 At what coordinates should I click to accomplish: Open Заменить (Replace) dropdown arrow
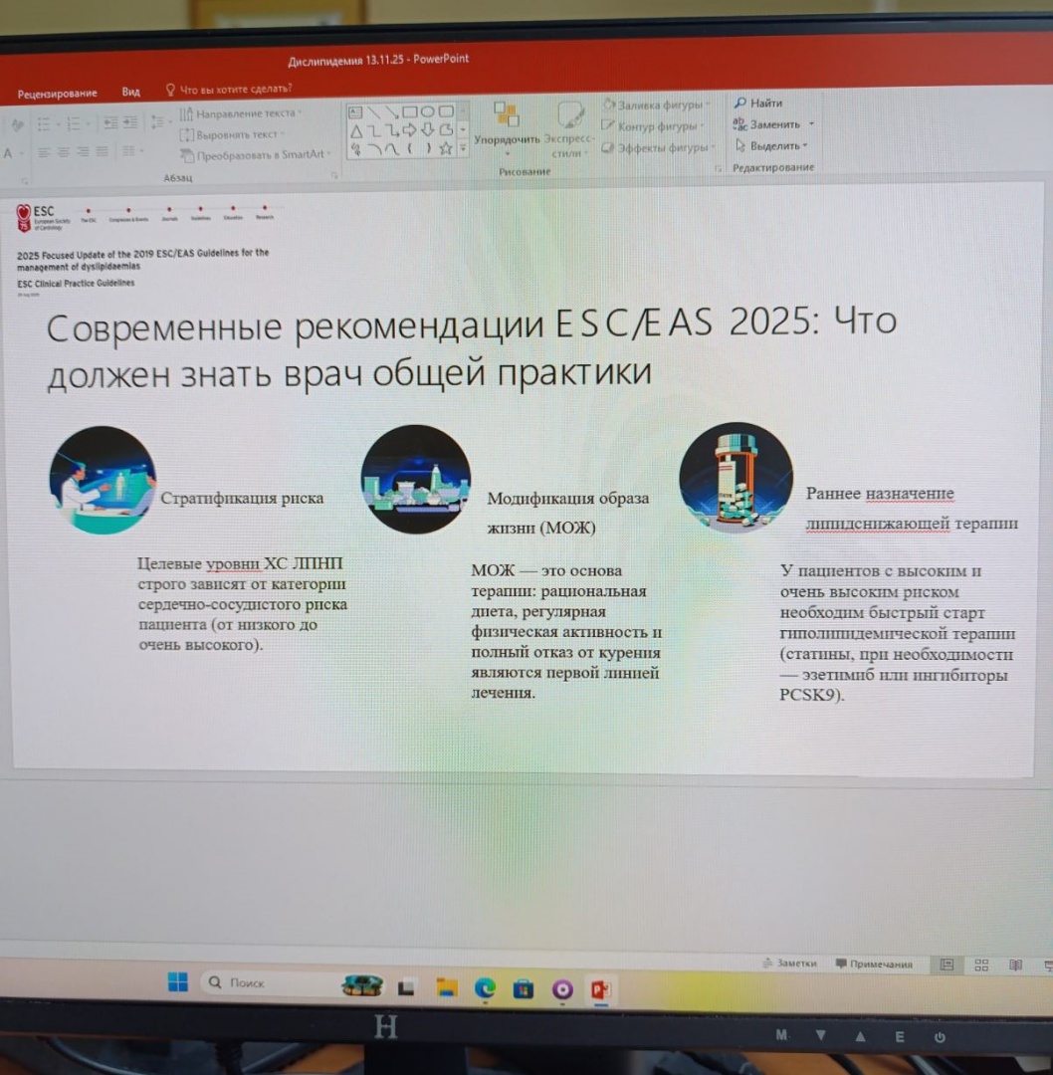[811, 124]
